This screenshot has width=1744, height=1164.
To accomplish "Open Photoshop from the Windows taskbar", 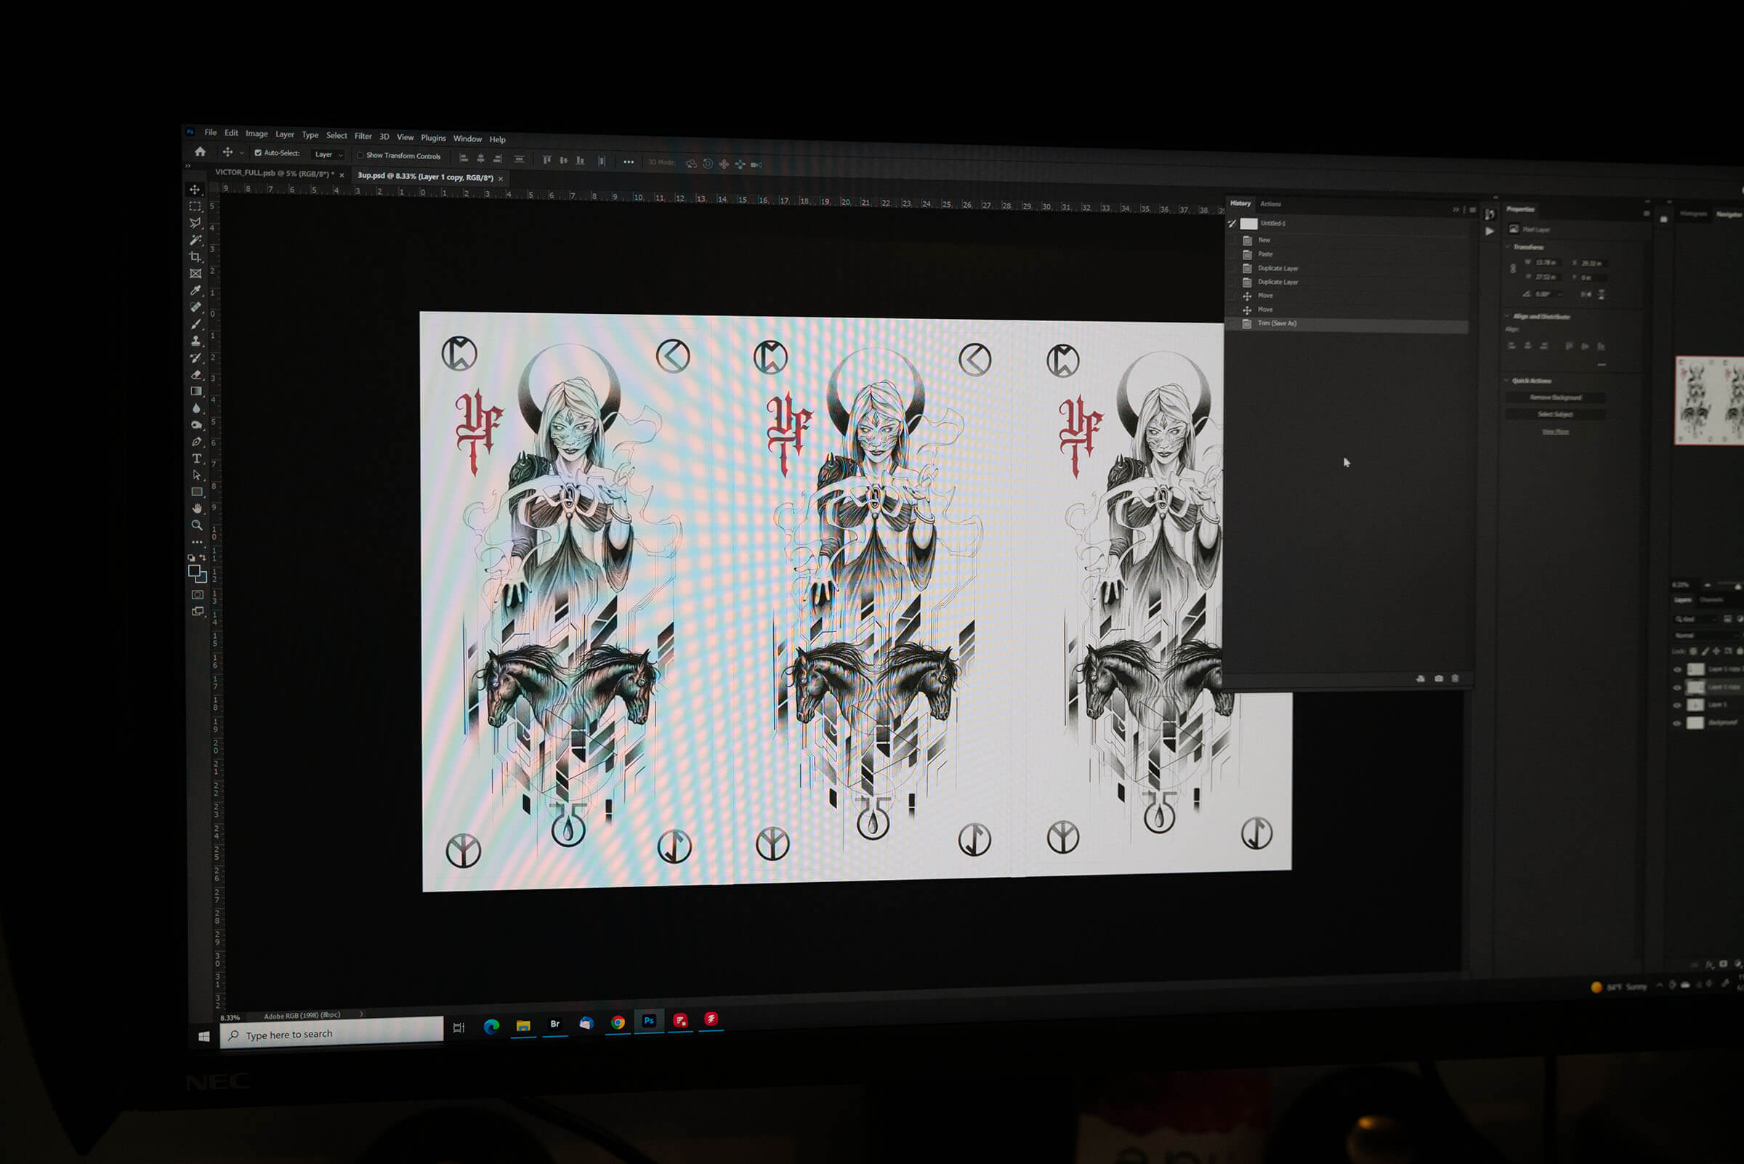I will 648,1021.
